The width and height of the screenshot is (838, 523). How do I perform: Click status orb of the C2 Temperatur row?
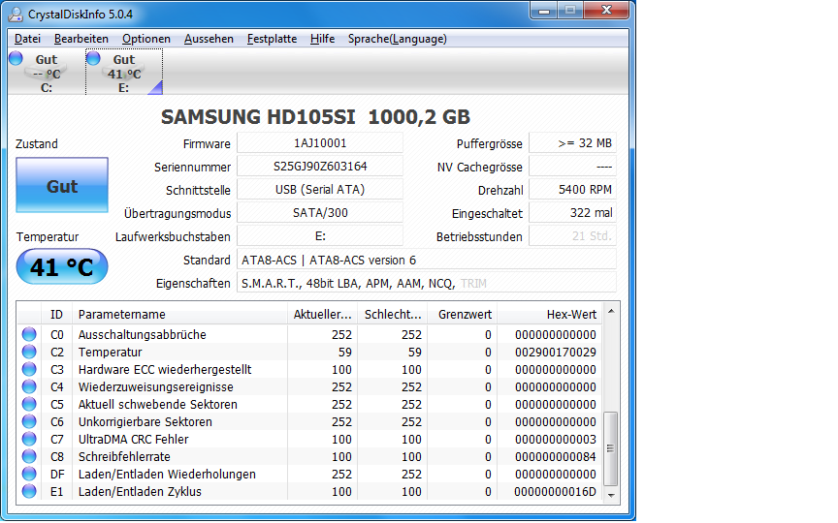click(x=29, y=352)
